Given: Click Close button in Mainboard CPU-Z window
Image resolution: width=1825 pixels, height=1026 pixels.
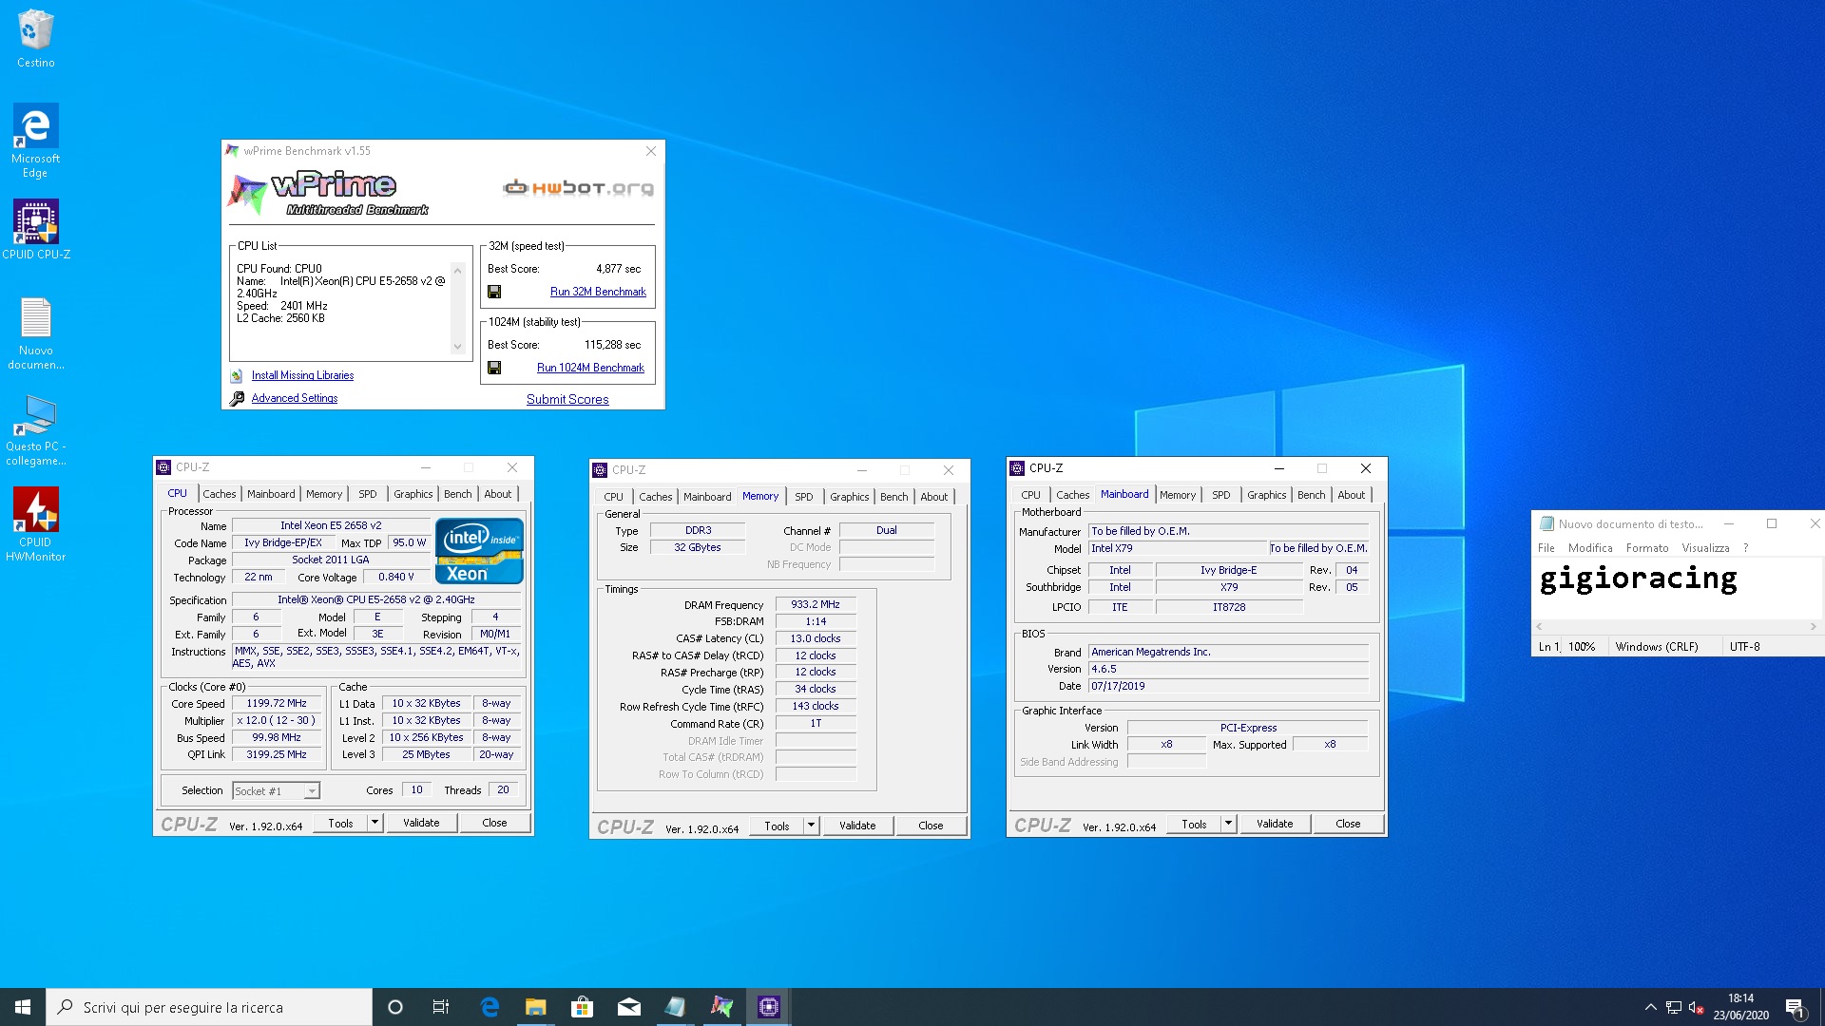Looking at the screenshot, I should pos(1348,824).
